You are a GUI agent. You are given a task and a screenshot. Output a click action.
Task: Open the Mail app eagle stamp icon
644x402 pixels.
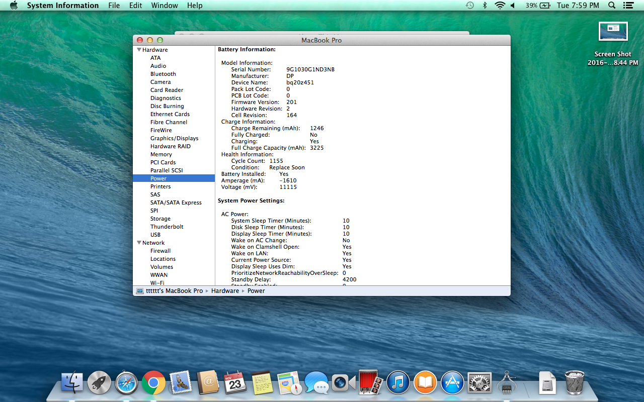click(x=181, y=383)
